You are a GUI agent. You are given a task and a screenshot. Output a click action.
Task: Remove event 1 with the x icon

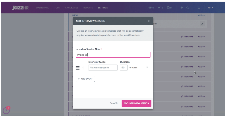coord(147,67)
